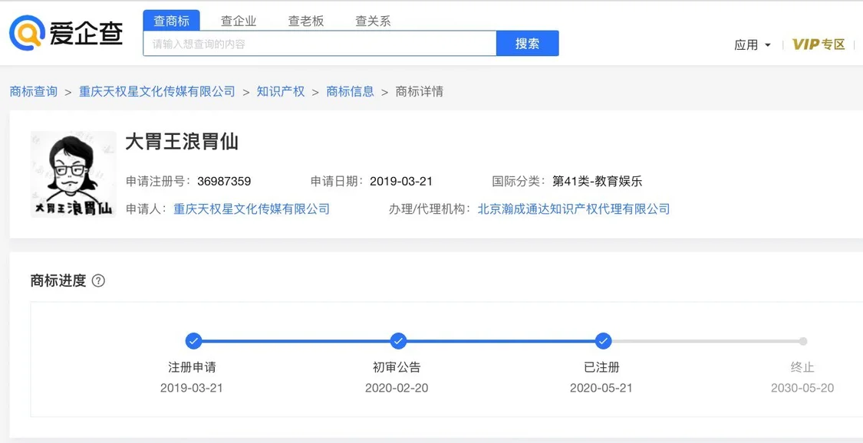Image resolution: width=863 pixels, height=443 pixels.
Task: Click the date 2020-02-20
Action: (x=397, y=388)
